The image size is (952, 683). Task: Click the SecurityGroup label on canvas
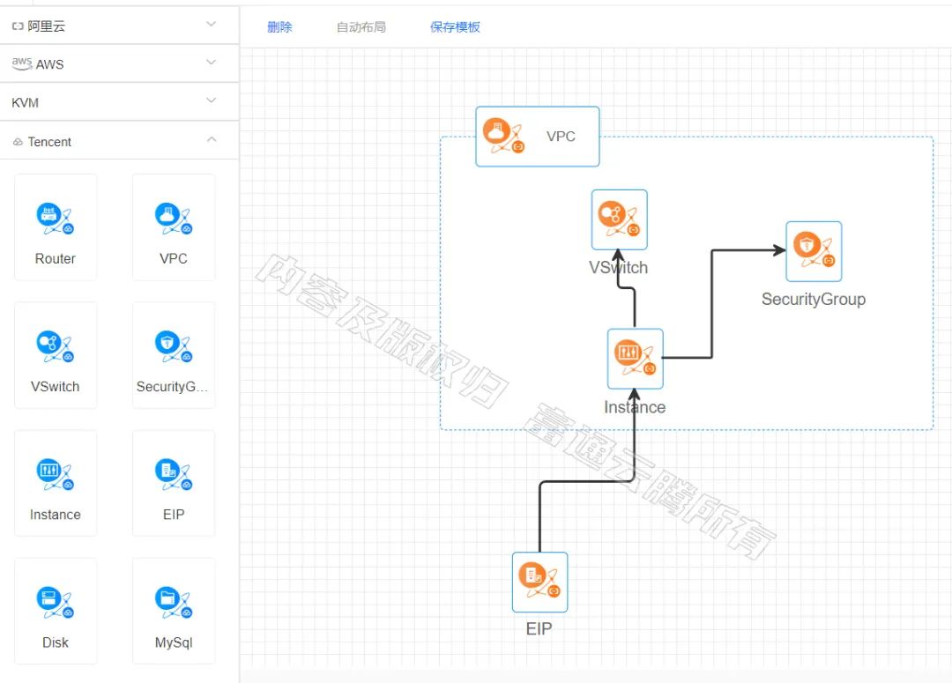coord(814,299)
